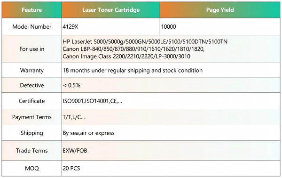Select the Laser Toner Cartridge header
The image size is (282, 178).
pyautogui.click(x=111, y=10)
